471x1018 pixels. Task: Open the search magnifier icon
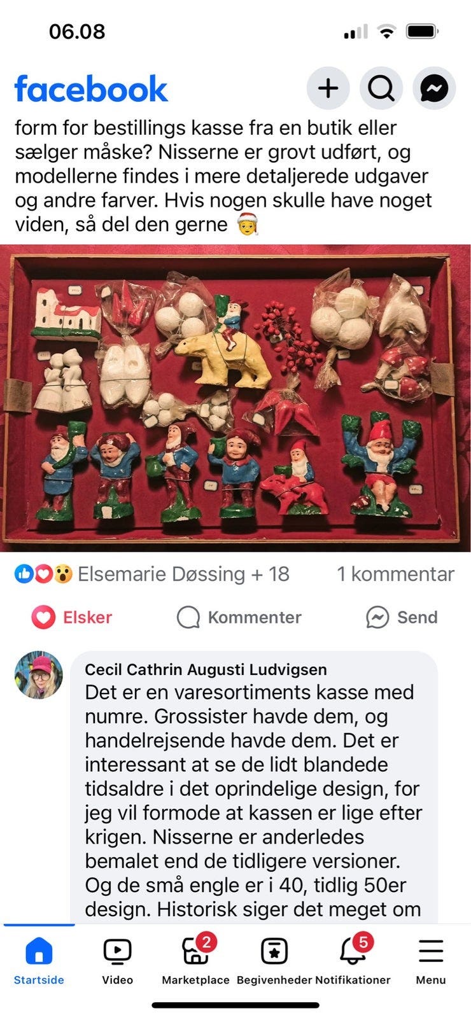[x=381, y=88]
